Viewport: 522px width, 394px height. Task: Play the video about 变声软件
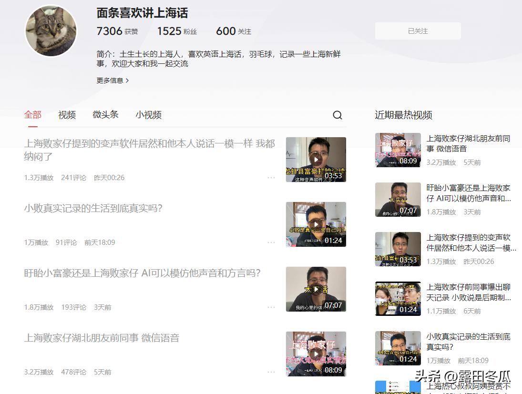click(316, 159)
